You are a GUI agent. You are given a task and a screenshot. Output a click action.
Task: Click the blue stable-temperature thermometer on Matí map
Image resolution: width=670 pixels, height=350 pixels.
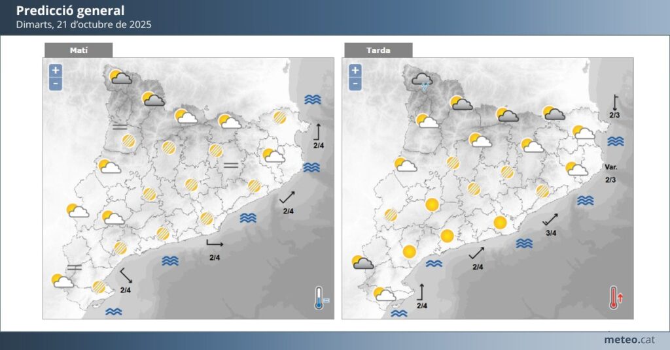coord(321,298)
